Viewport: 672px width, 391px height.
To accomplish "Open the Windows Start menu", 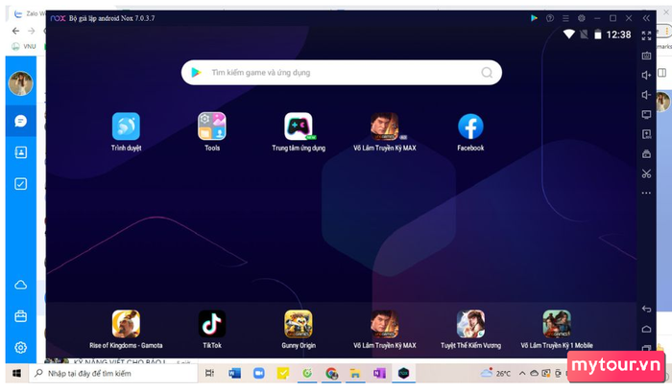I will (16, 374).
